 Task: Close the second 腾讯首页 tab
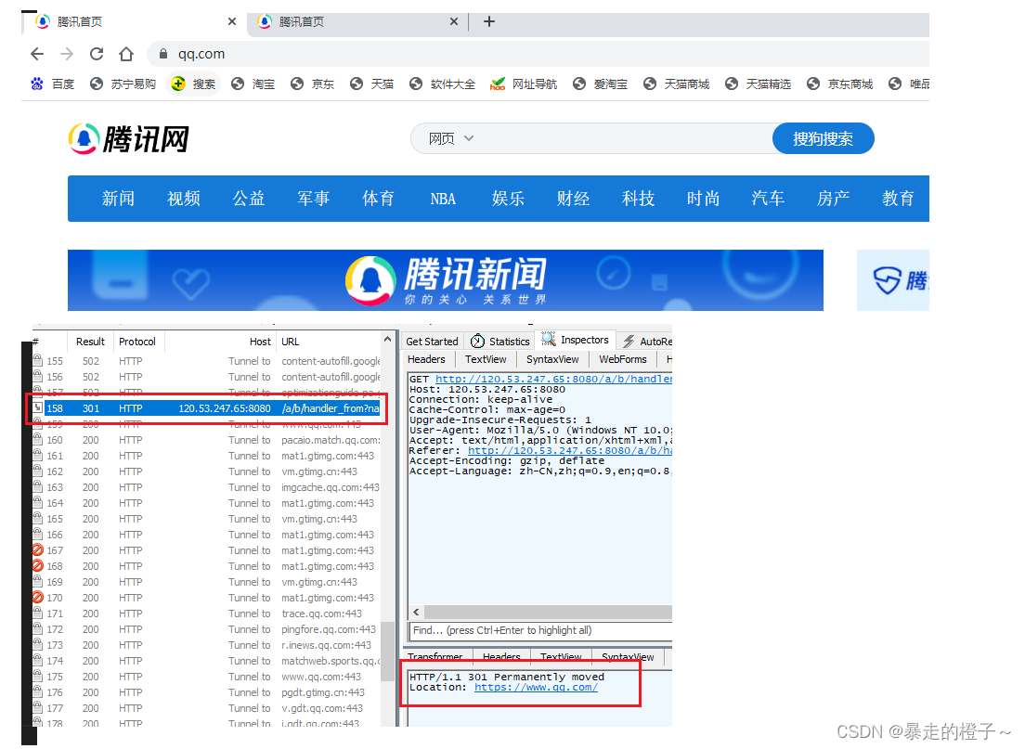[454, 21]
